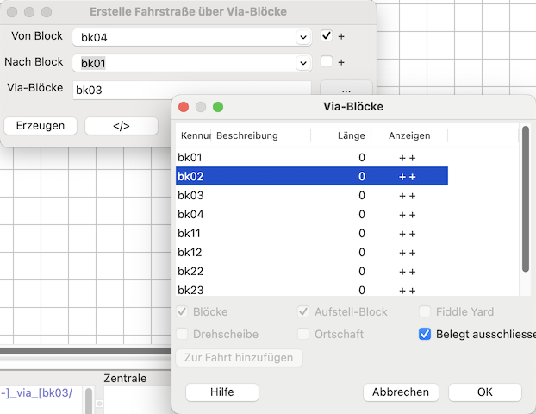
Task: Click Abbrechen to cancel the dialog
Action: (x=401, y=392)
